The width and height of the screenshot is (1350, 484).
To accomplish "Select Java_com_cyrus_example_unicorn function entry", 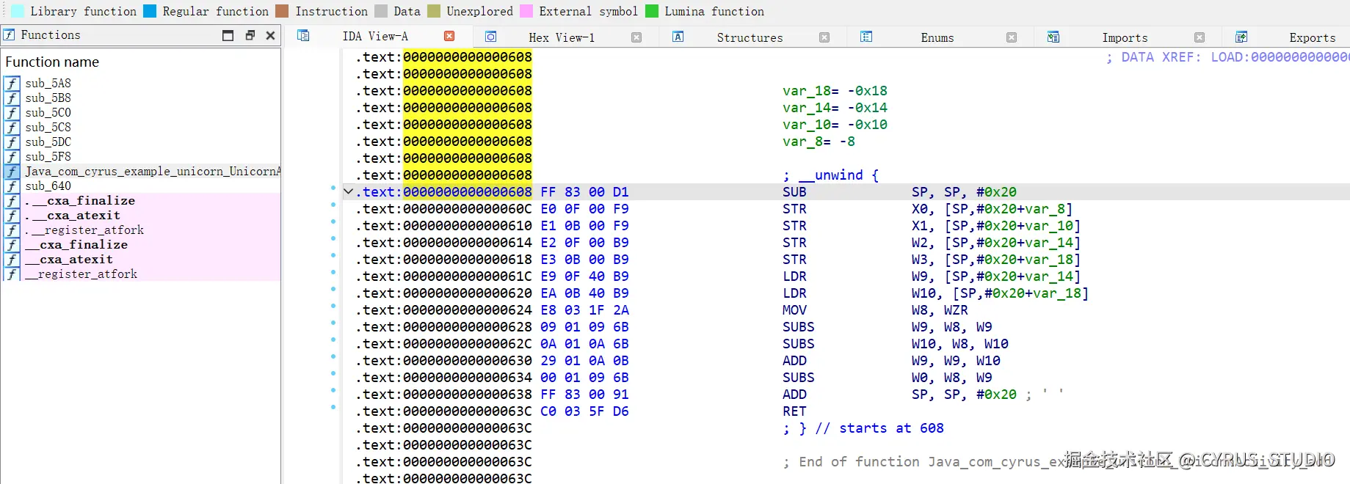I will click(x=153, y=172).
